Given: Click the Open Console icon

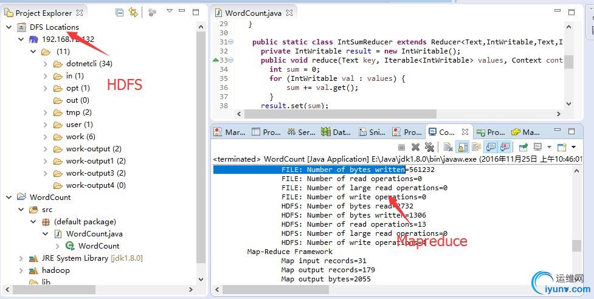Looking at the screenshot, I should coord(561,147).
